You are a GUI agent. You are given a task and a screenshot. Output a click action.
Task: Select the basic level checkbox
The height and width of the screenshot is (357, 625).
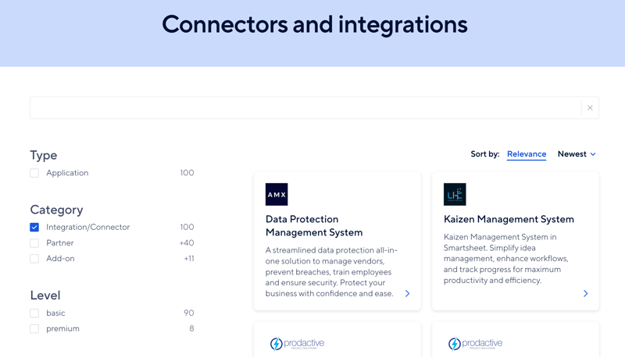pyautogui.click(x=34, y=313)
